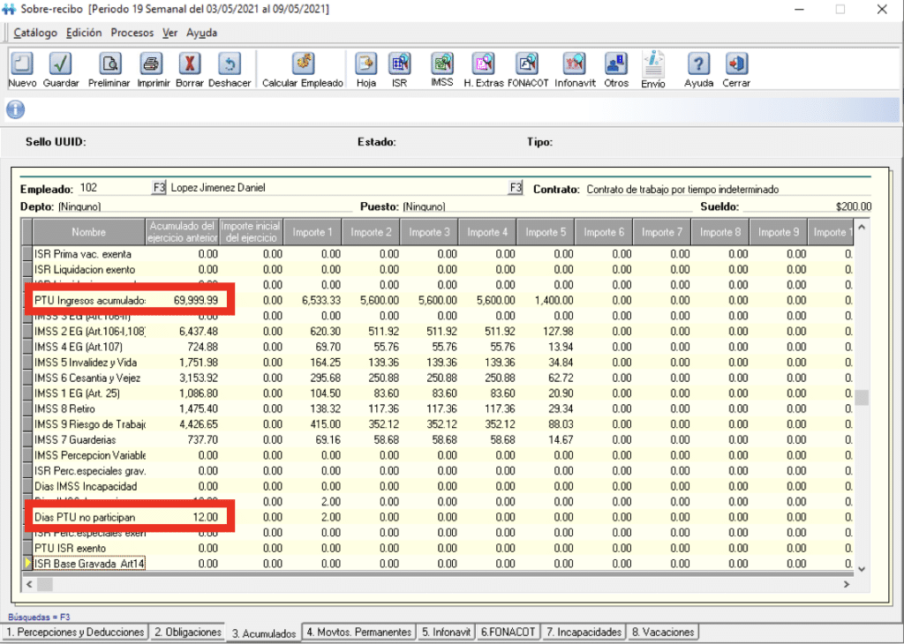This screenshot has width=904, height=644.
Task: Open the Preliminar preview icon
Action: [109, 64]
